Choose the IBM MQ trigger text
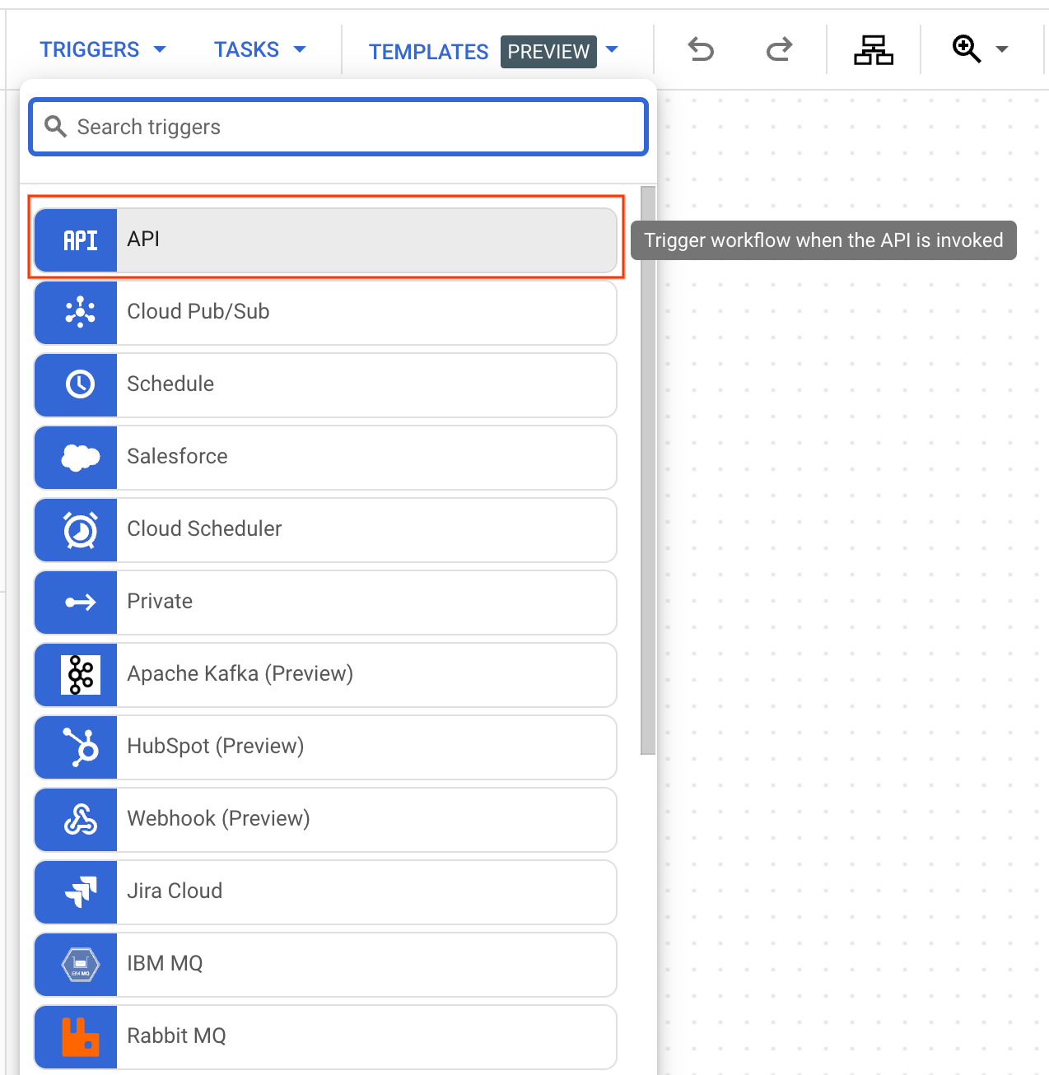Viewport: 1049px width, 1075px height. [165, 963]
